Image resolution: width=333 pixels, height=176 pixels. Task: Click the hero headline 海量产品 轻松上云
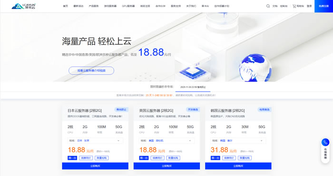point(97,41)
